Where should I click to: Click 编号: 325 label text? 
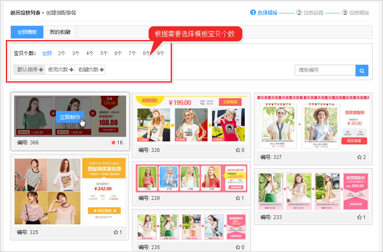pyautogui.click(x=27, y=232)
